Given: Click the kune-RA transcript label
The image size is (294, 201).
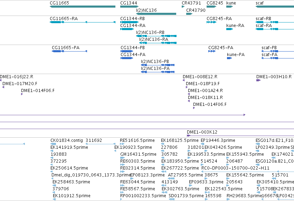Looking at the screenshot, I should pyautogui.click(x=235, y=26).
